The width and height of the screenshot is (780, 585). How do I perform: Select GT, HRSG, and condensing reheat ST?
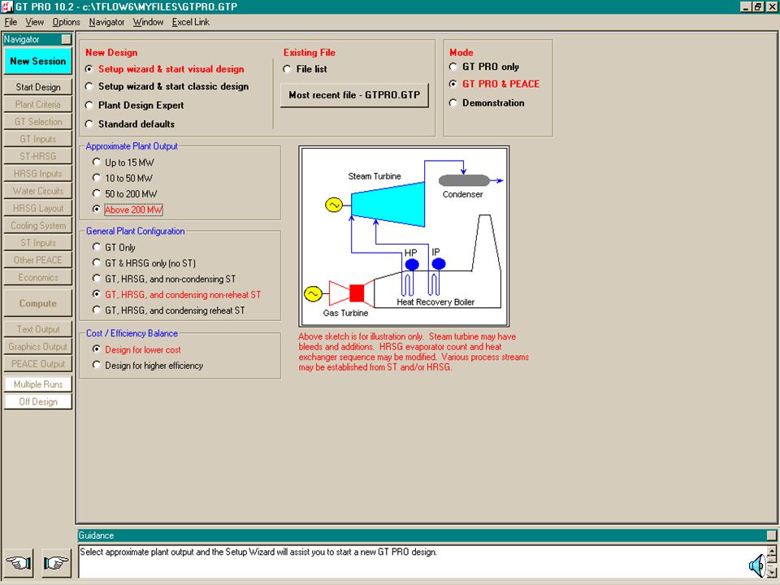[169, 310]
